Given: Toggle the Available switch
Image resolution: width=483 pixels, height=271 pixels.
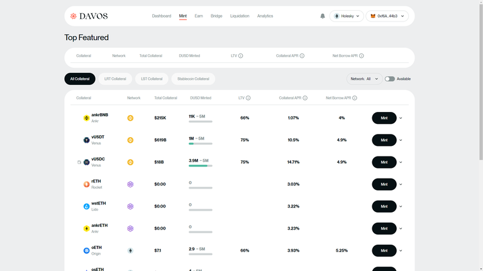Looking at the screenshot, I should pos(390,79).
